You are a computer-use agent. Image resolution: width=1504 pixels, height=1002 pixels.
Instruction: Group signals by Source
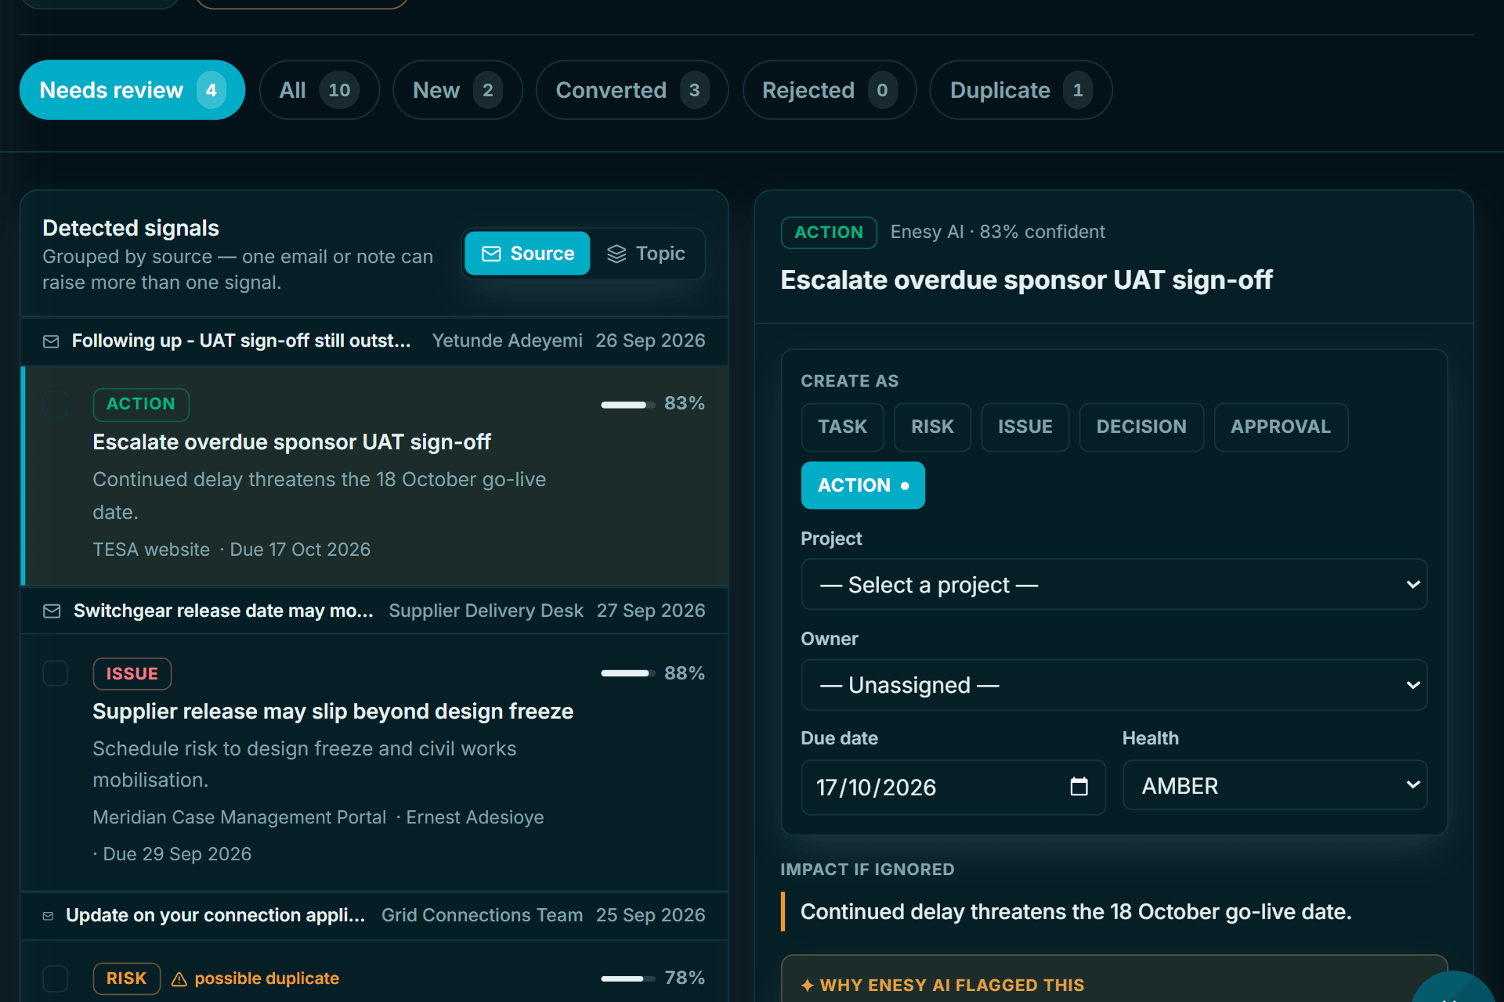pos(527,254)
